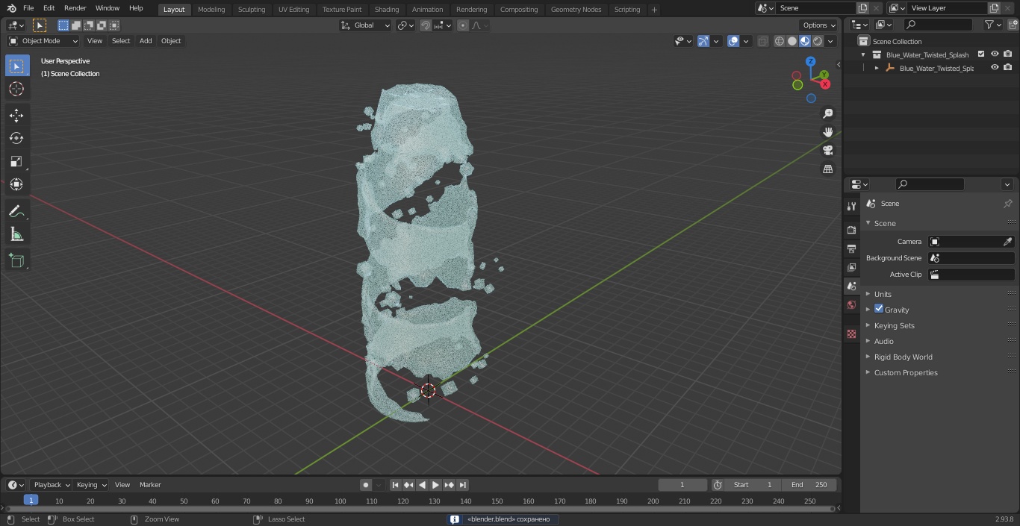Open the File menu
This screenshot has width=1020, height=526.
click(28, 8)
